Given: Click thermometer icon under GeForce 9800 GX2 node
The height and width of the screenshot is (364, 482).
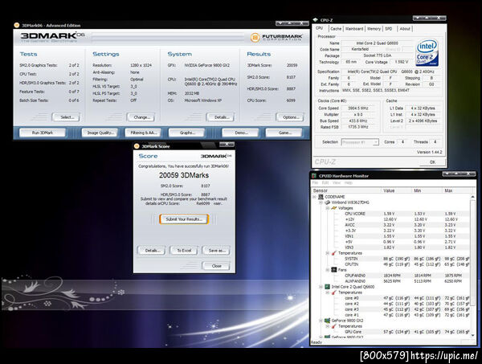Looking at the screenshot, I should [x=334, y=326].
